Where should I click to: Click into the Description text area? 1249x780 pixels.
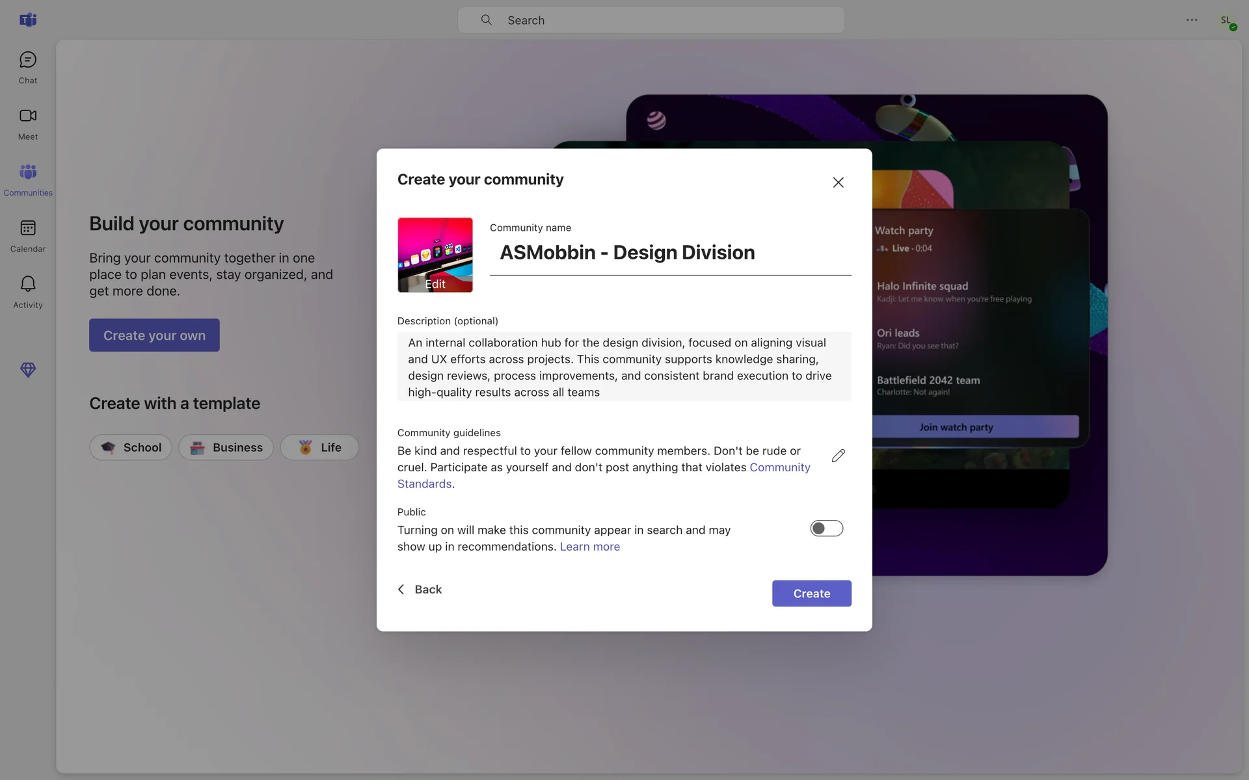[x=624, y=367]
